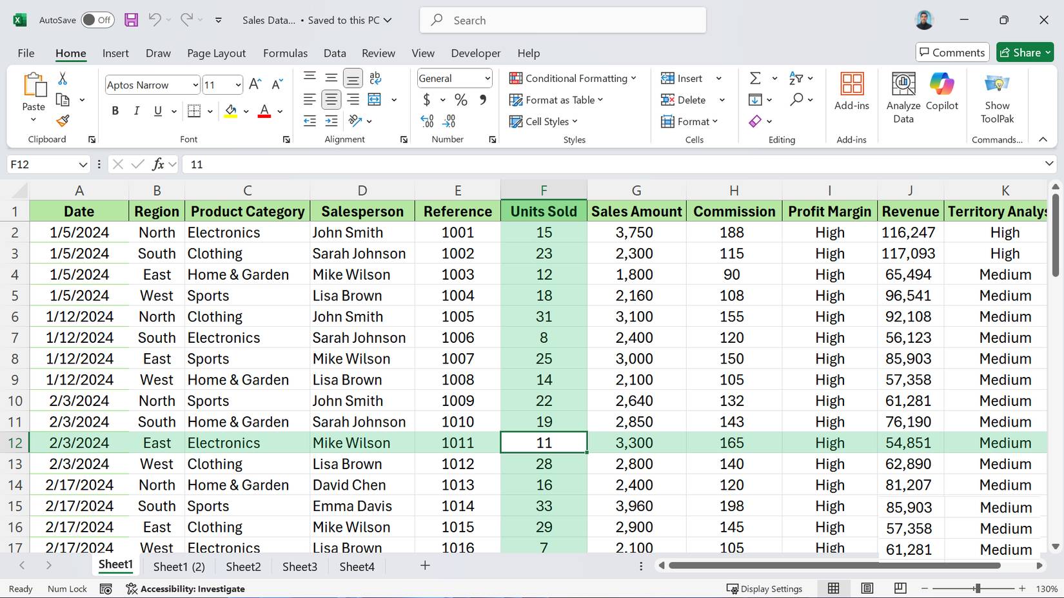The height and width of the screenshot is (598, 1064).
Task: Switch to the Formulas ribbon tab
Action: pyautogui.click(x=285, y=53)
